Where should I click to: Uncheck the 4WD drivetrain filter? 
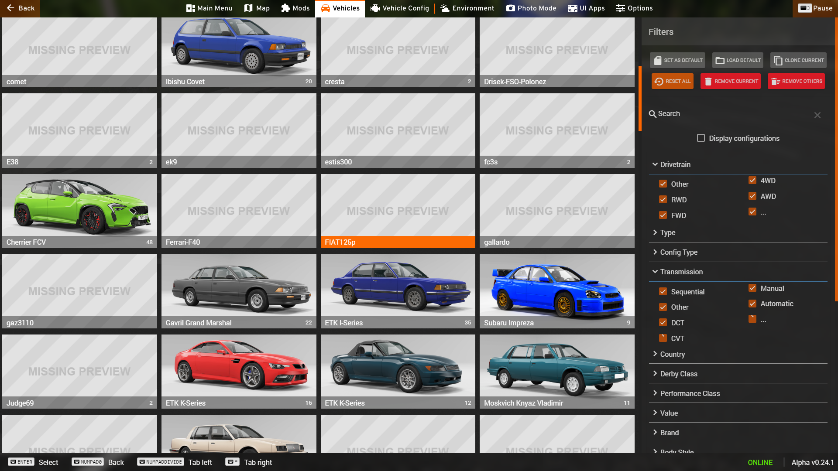752,180
